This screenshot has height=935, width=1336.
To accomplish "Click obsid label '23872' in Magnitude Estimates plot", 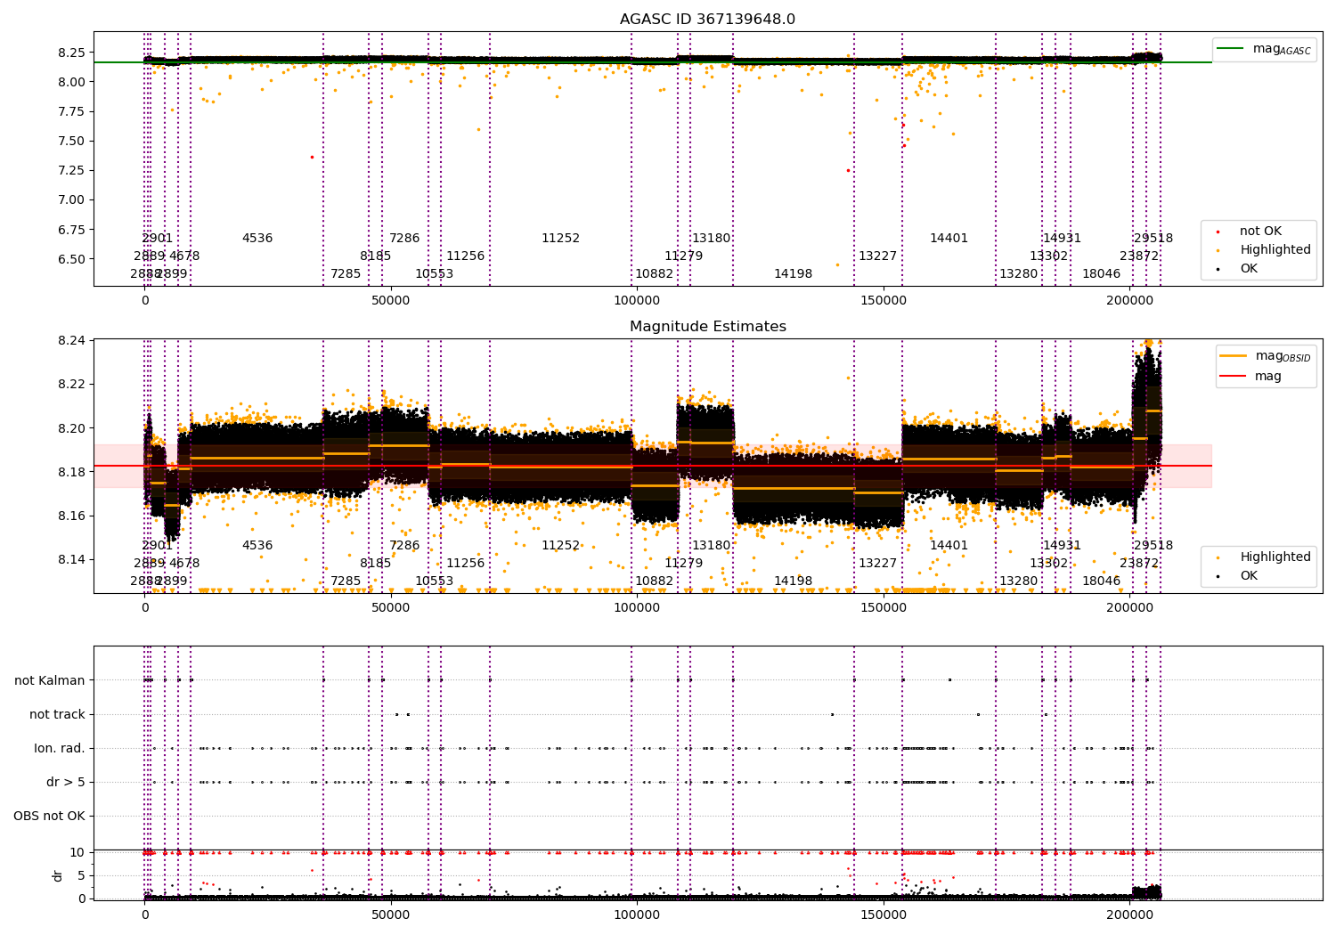I will coord(1139,564).
